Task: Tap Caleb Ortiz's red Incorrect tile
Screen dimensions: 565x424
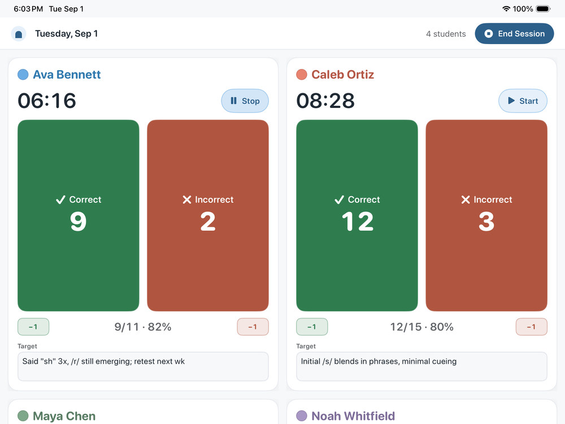Action: click(x=486, y=215)
